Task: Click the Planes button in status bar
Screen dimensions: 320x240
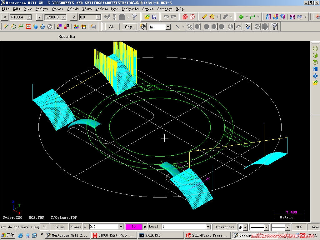Action: click(76, 227)
